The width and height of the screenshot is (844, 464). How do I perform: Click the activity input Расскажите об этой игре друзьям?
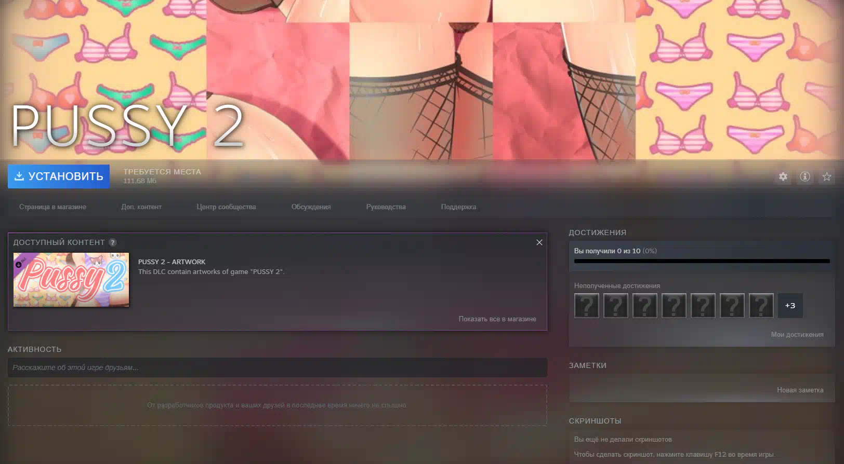pyautogui.click(x=278, y=367)
